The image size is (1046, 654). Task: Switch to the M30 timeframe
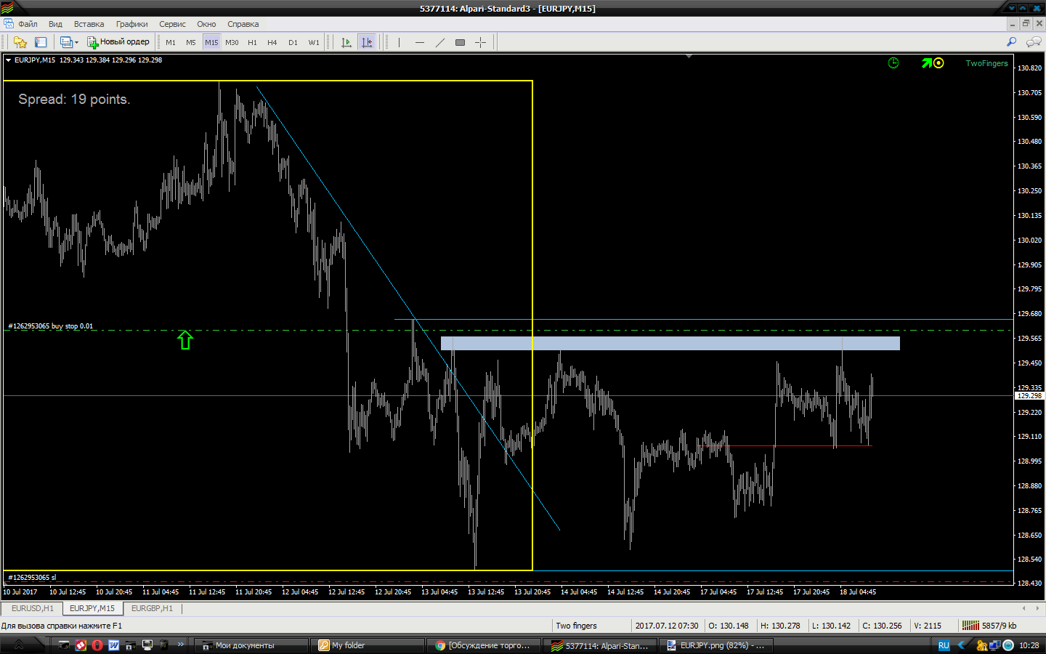click(232, 42)
